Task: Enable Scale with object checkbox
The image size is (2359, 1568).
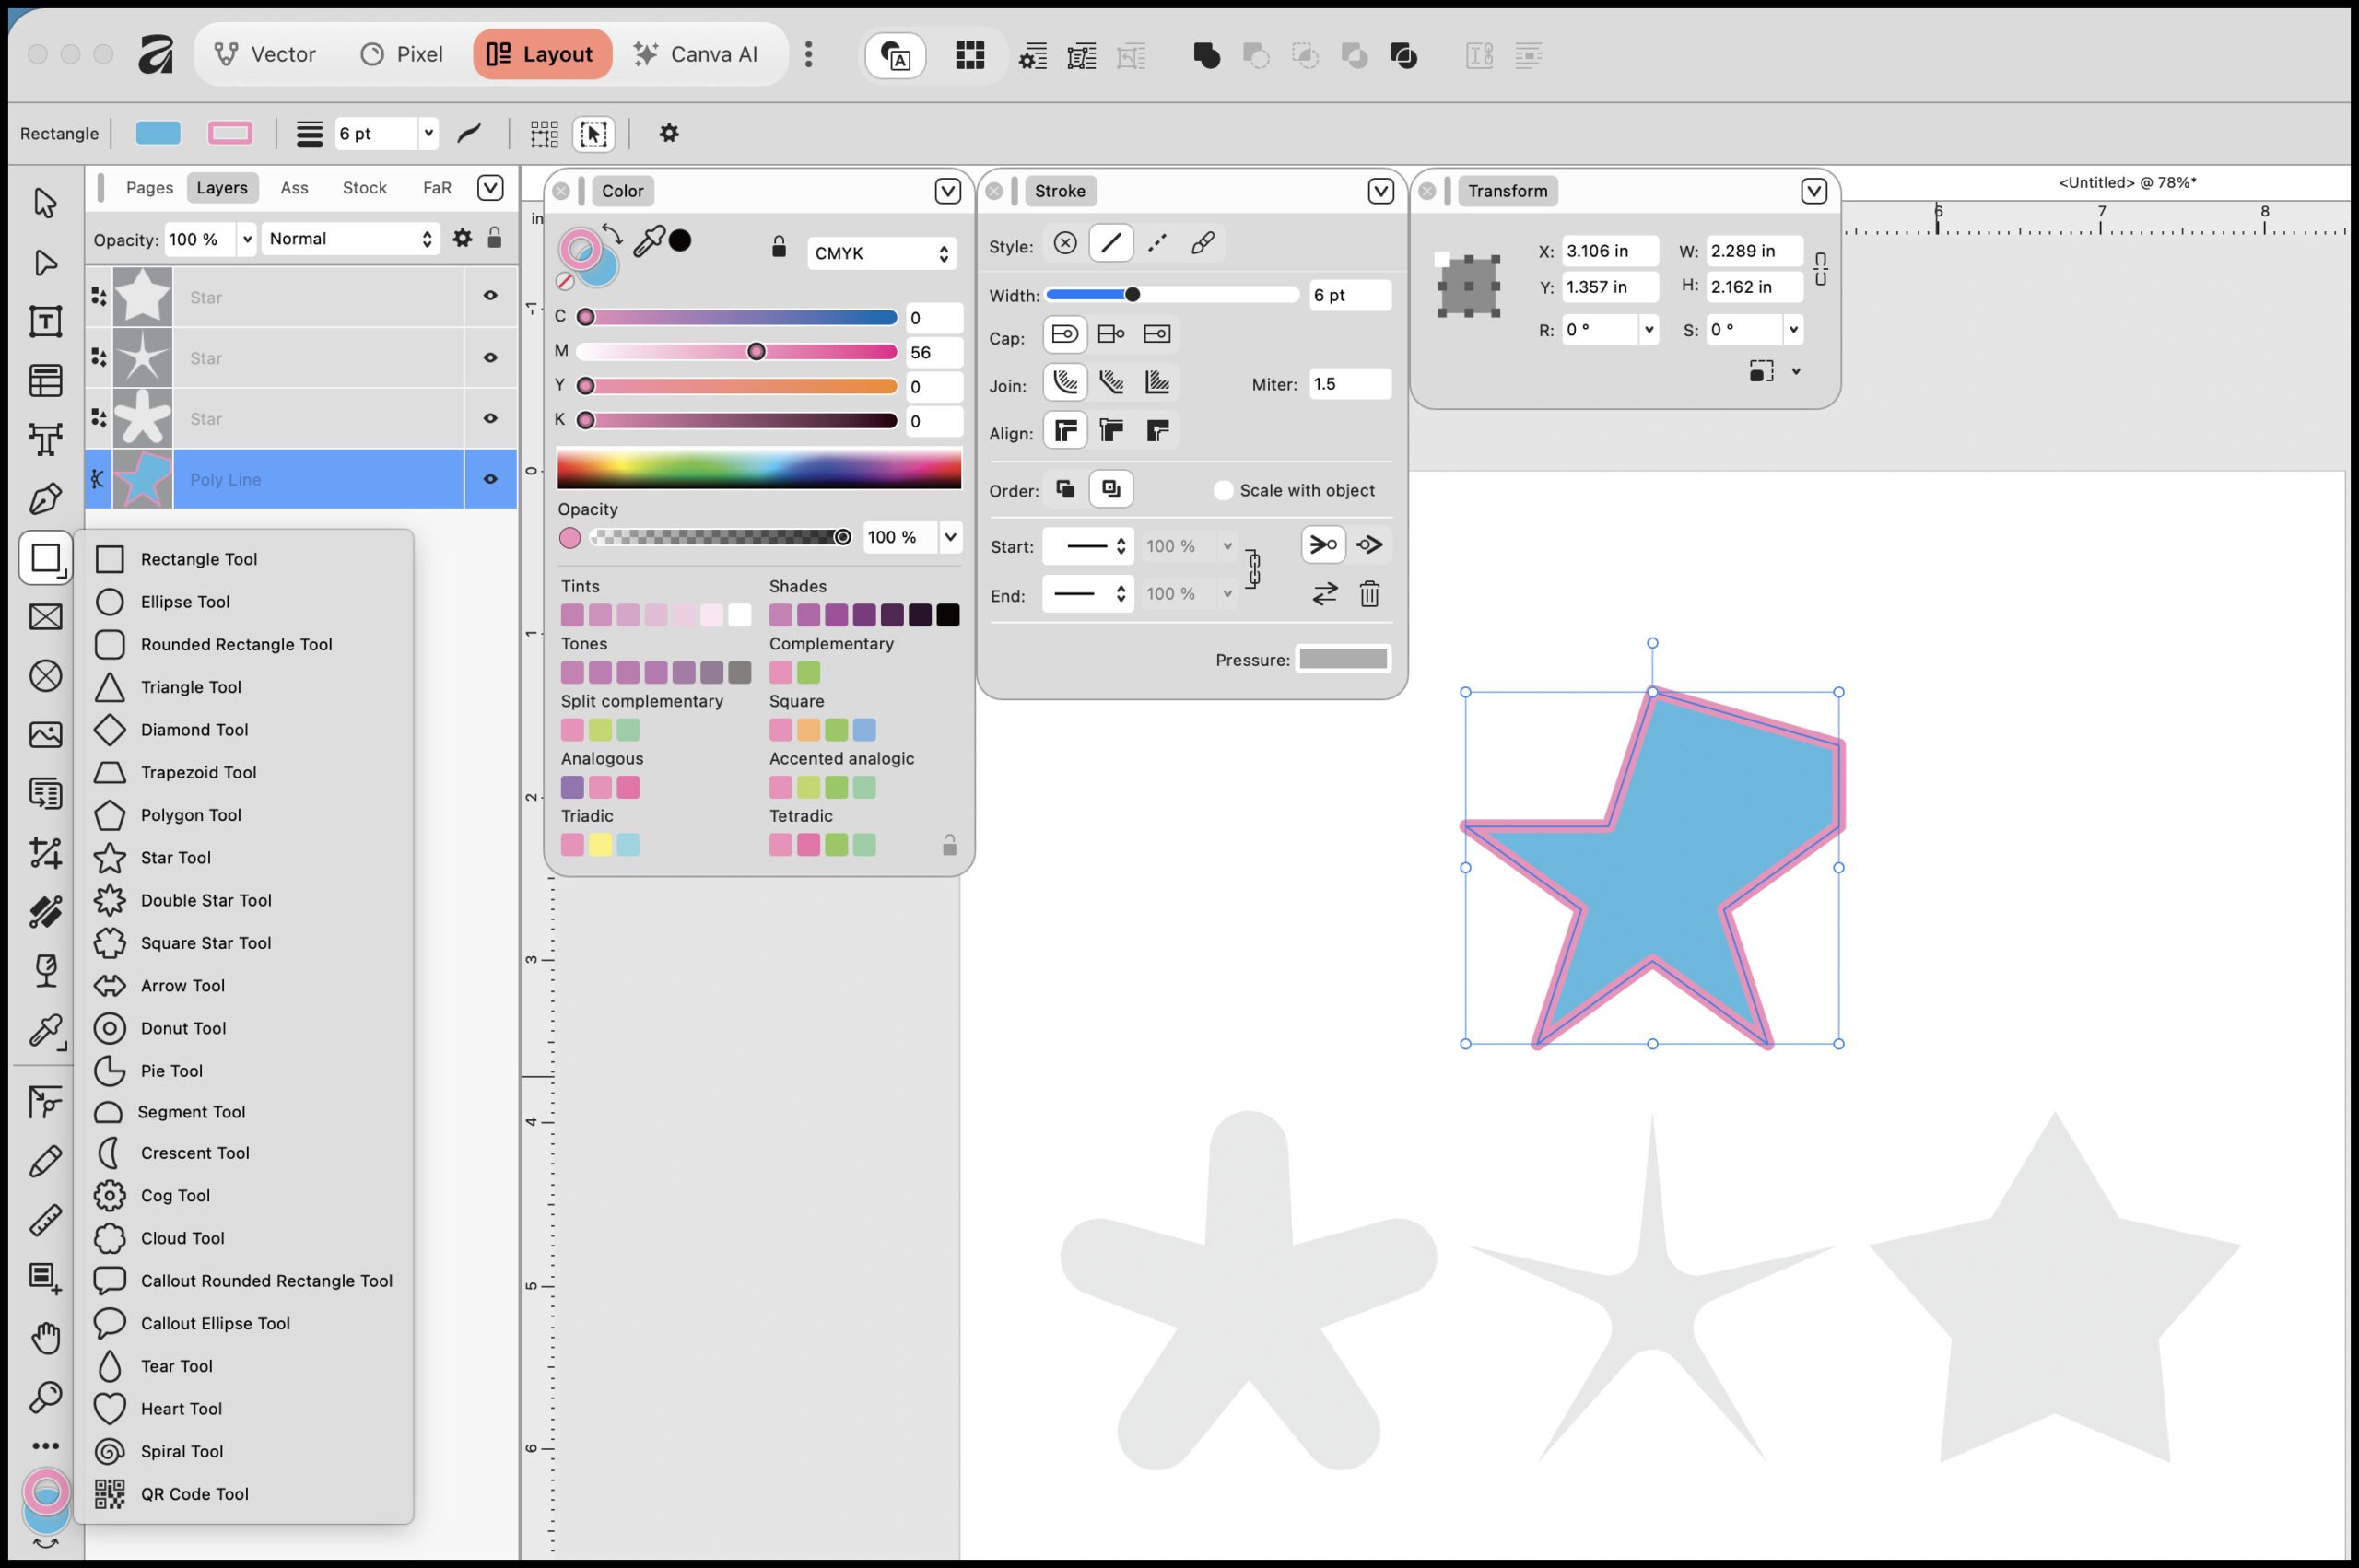Action: pos(1223,490)
